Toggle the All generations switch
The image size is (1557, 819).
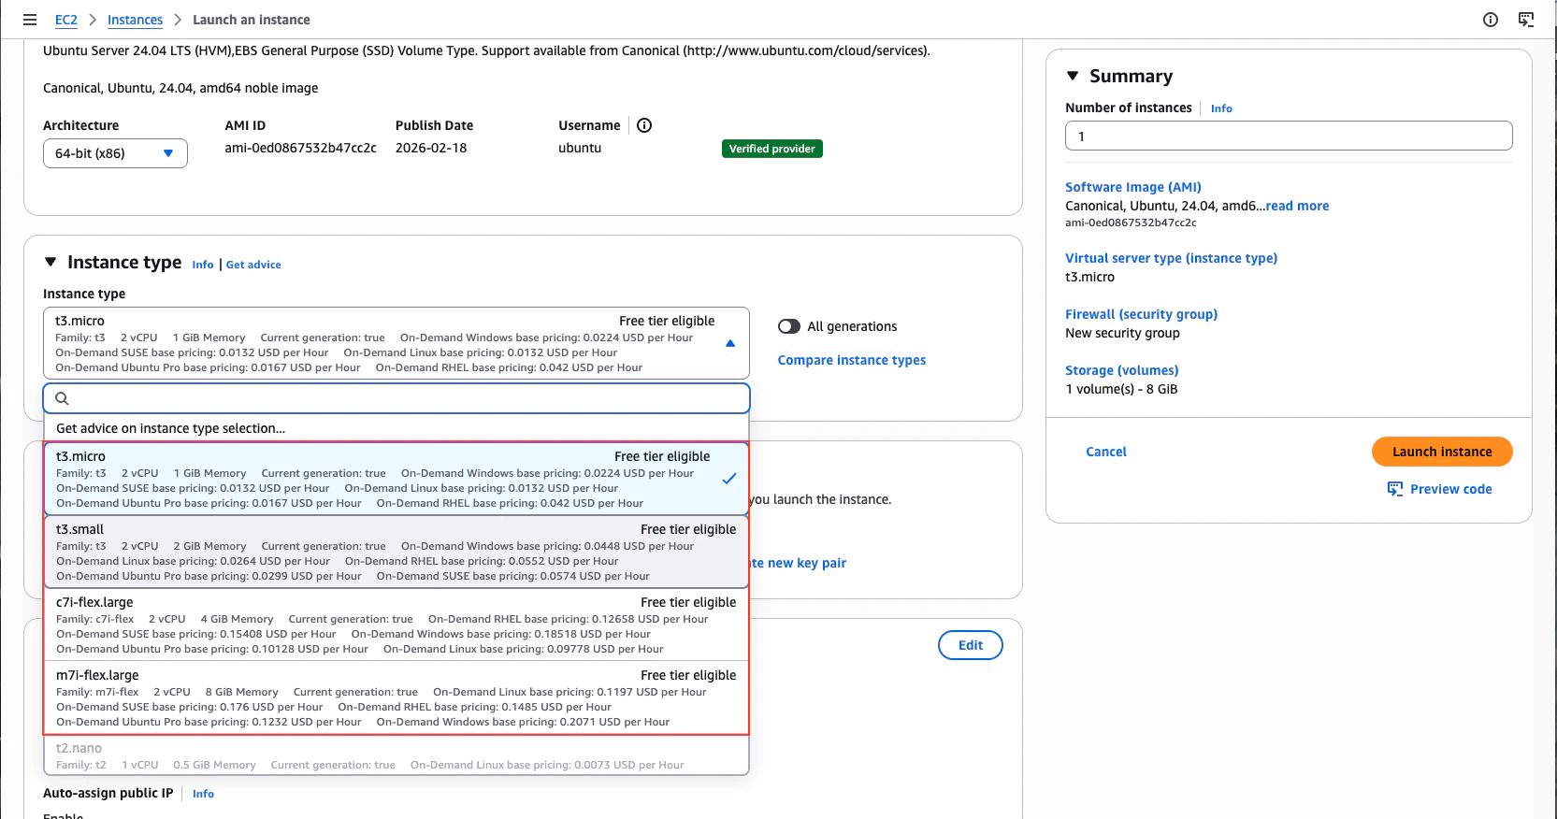(x=789, y=326)
